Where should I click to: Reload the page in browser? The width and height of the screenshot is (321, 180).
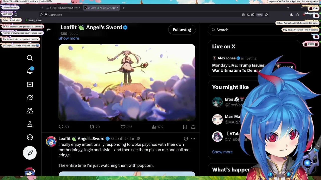[16, 15]
